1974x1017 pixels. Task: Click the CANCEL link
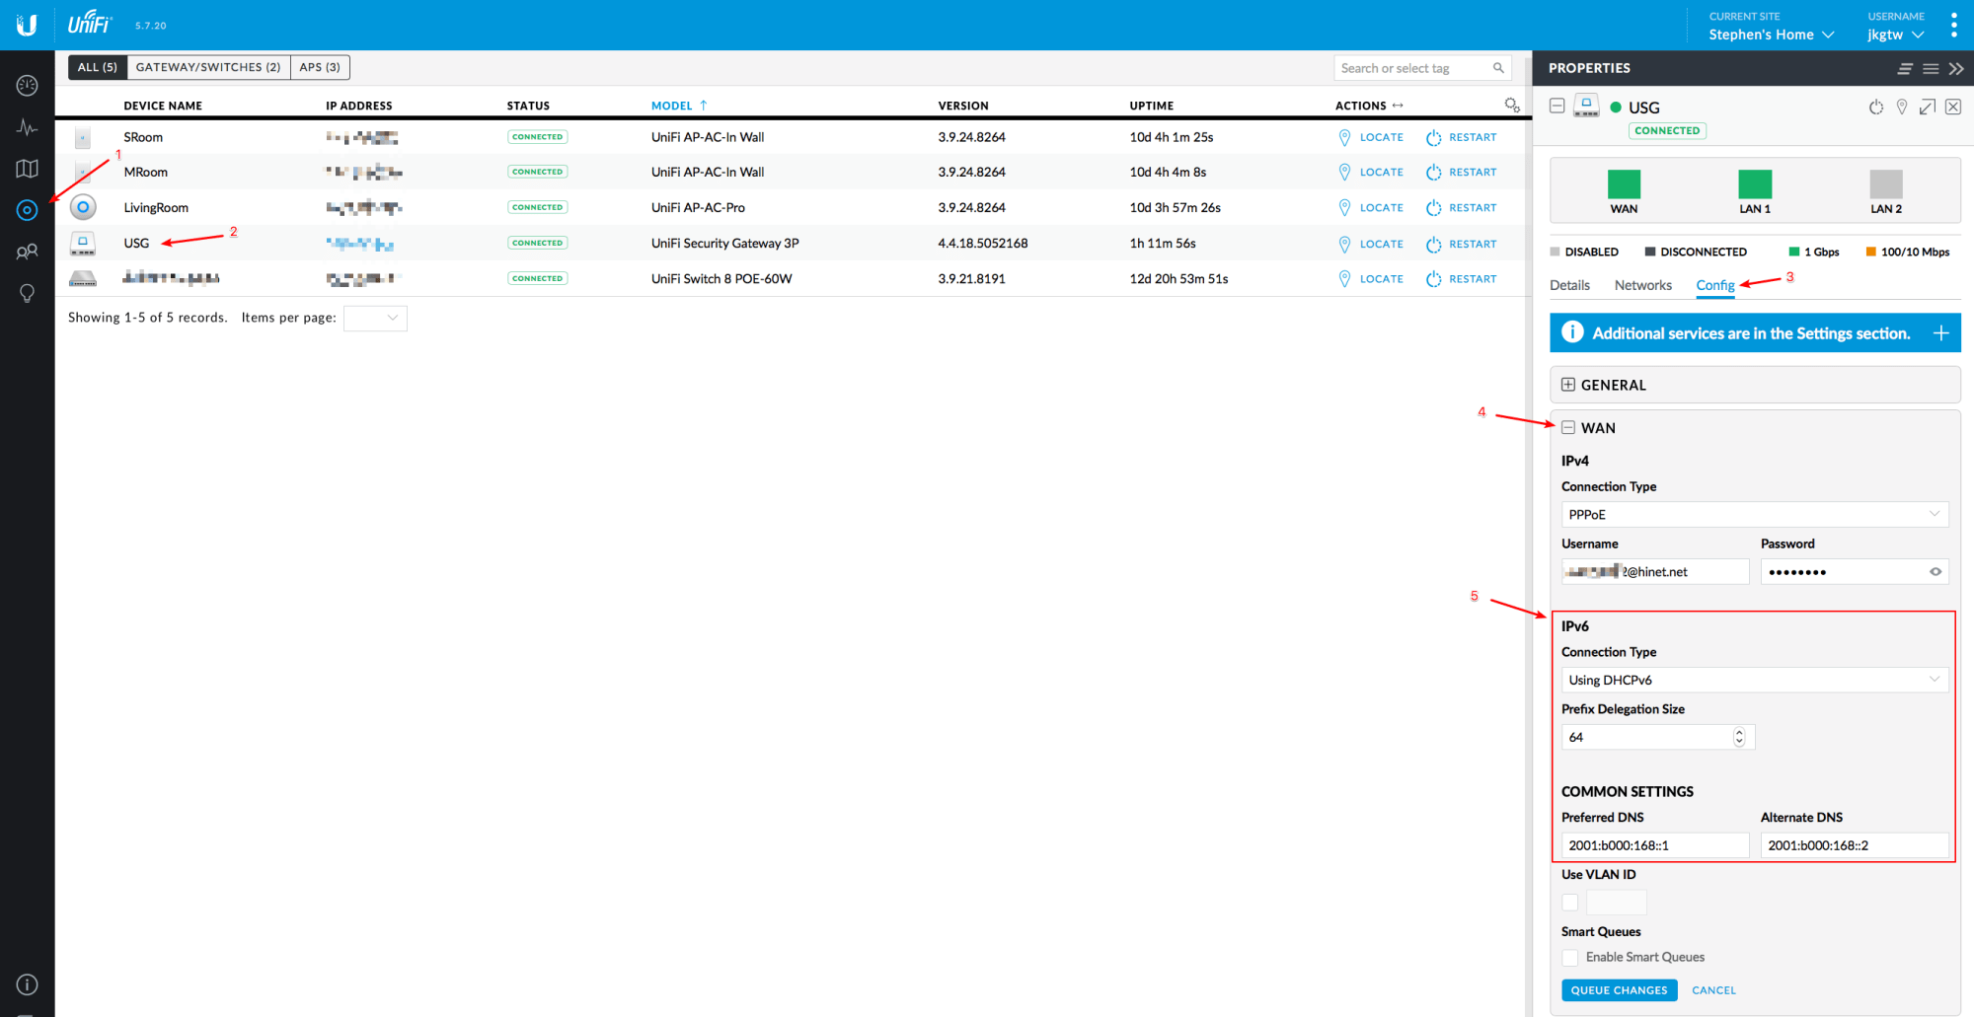tap(1713, 990)
